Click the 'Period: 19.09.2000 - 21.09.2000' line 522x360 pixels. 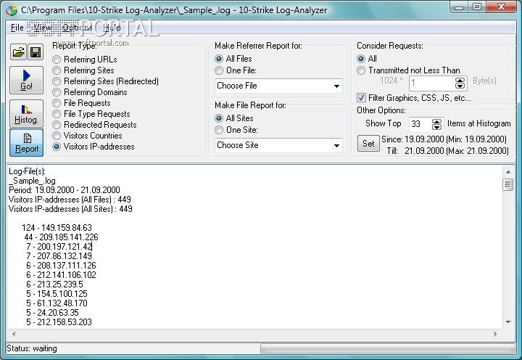tap(65, 190)
